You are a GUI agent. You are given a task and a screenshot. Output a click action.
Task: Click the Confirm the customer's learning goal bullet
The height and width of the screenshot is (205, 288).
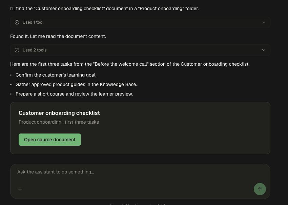click(x=56, y=75)
